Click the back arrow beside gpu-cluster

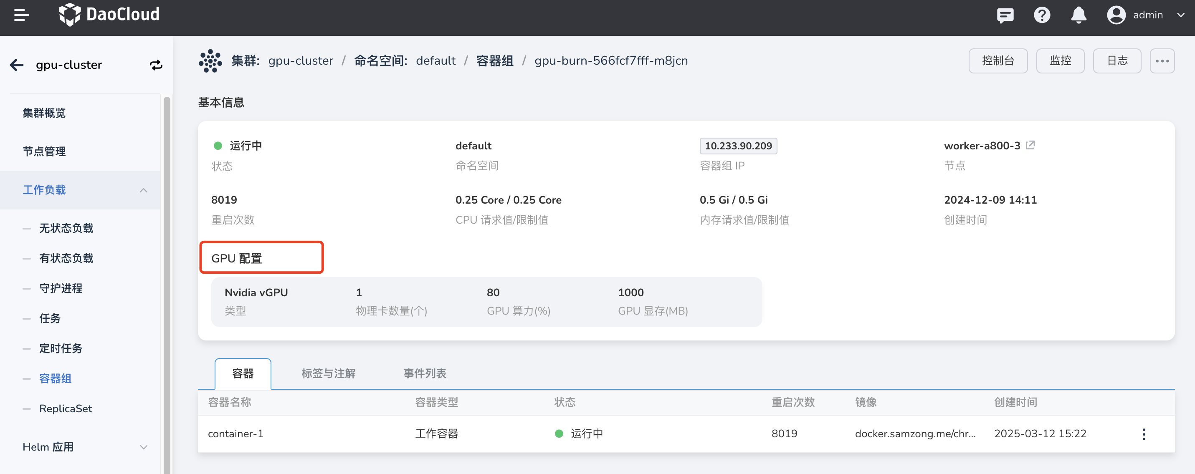(x=17, y=65)
